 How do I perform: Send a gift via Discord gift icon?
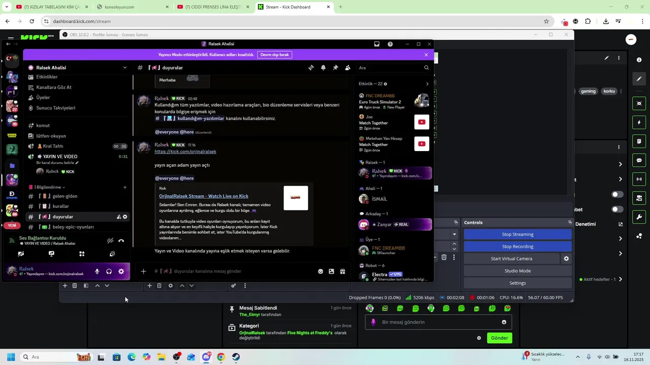point(343,271)
